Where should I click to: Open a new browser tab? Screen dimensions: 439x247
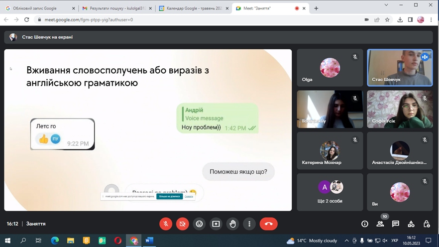(316, 8)
